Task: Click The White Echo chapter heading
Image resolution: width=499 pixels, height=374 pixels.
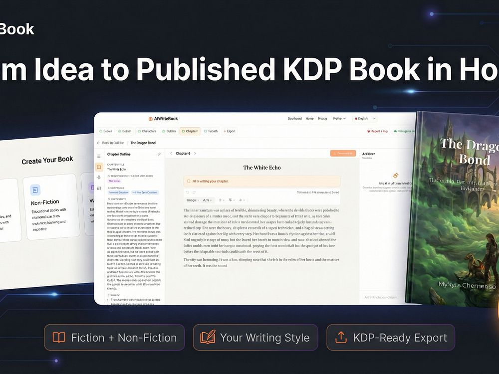Action: pos(262,168)
